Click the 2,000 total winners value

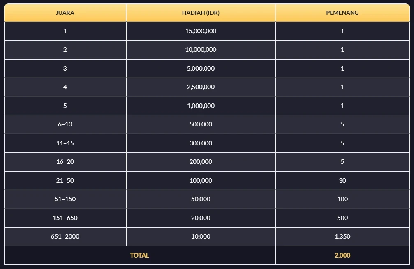[342, 255]
